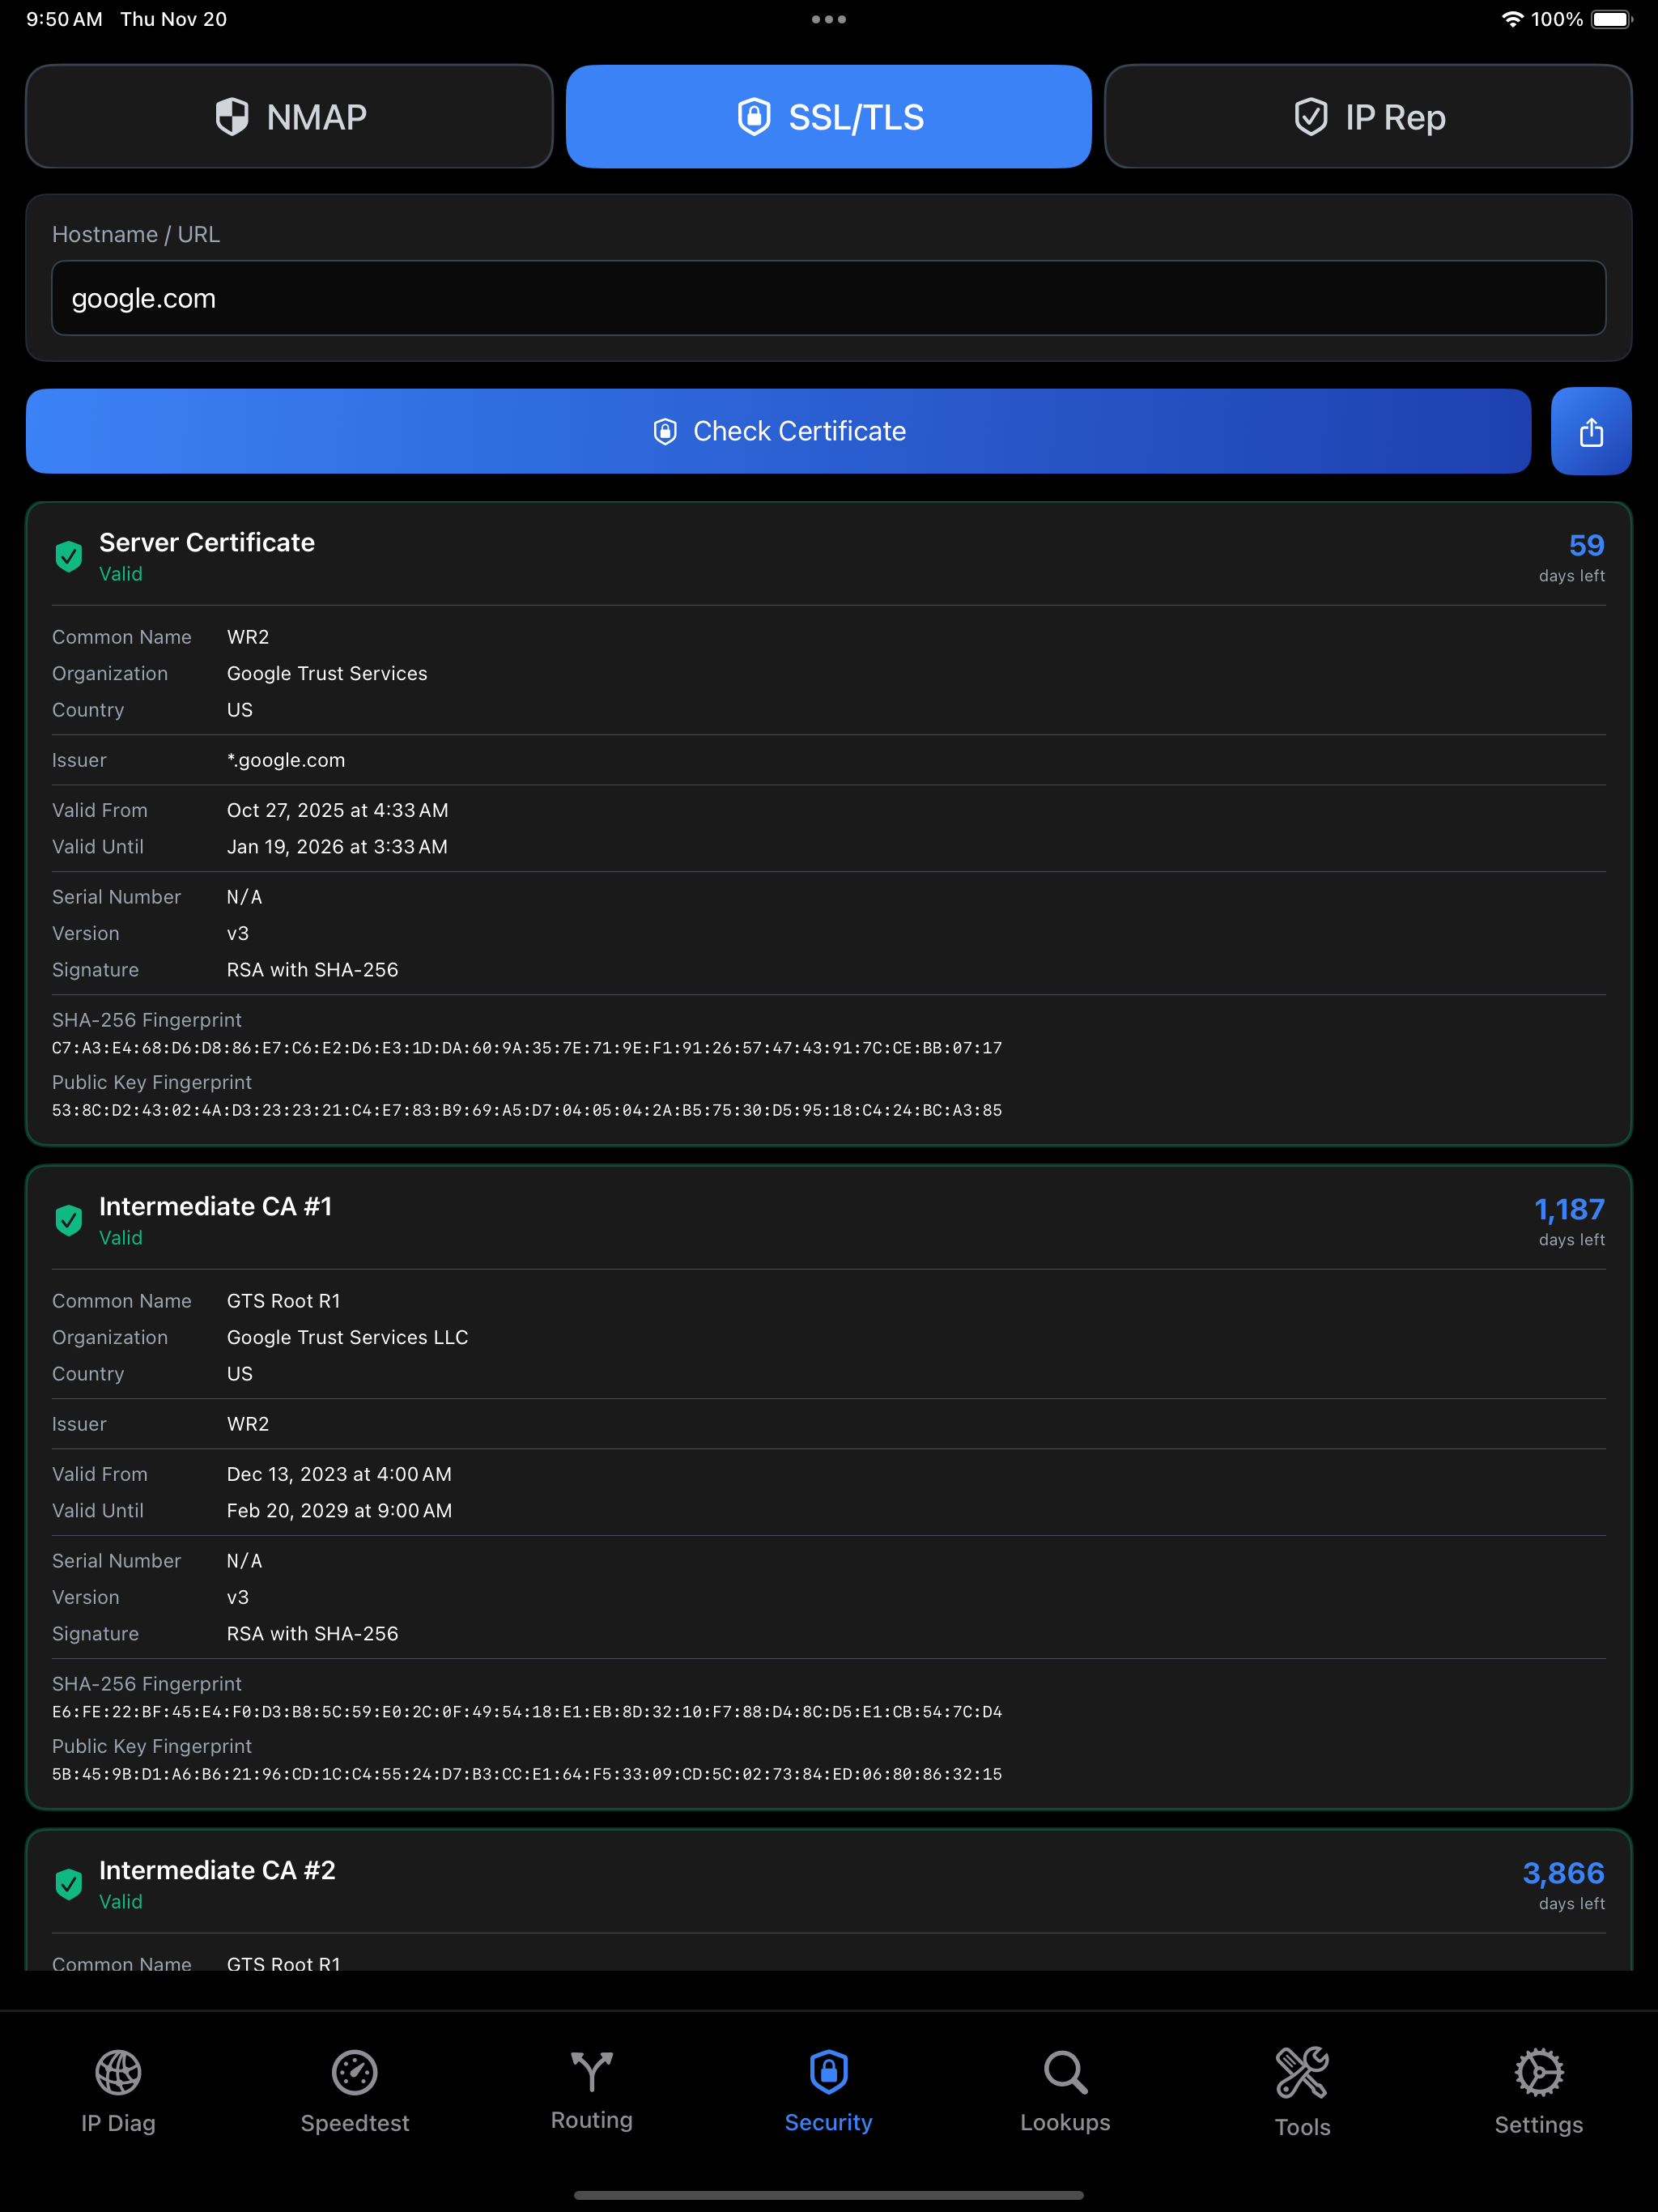Click the Server Certificate valid shield icon
1658x2212 pixels.
click(69, 556)
